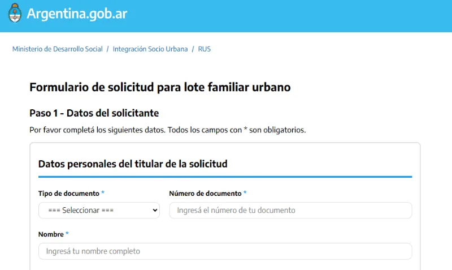This screenshot has height=270, width=452.
Task: Click the Número de documento label
Action: coord(205,194)
